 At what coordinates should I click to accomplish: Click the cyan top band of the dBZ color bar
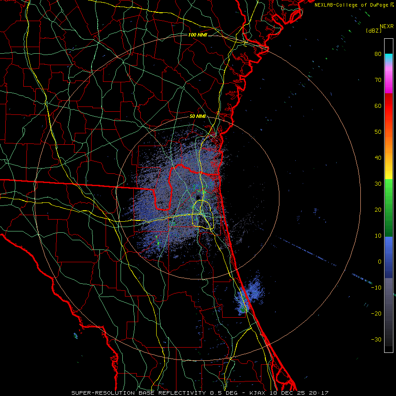pos(389,57)
